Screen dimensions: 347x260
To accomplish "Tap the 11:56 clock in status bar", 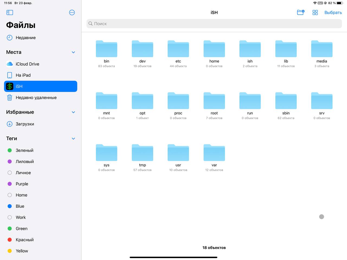I will (x=8, y=3).
